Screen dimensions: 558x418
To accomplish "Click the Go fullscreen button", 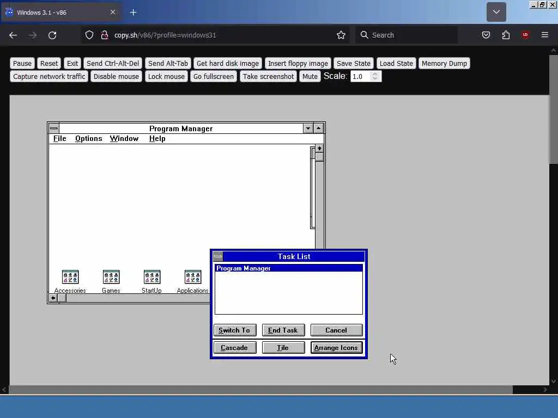I will coord(214,76).
